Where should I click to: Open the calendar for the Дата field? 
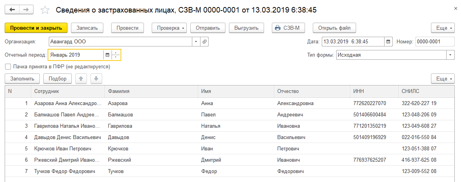pyautogui.click(x=388, y=41)
